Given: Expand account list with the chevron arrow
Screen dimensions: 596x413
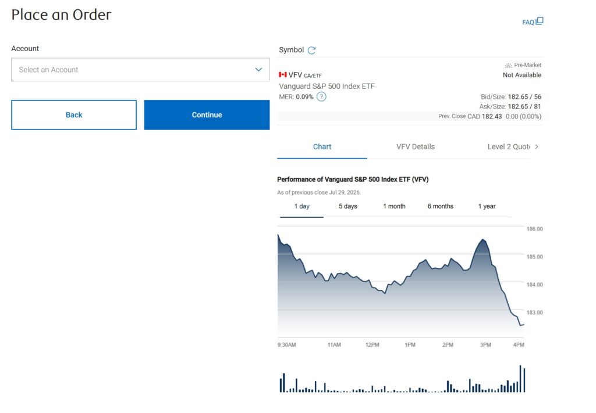Looking at the screenshot, I should (x=258, y=69).
